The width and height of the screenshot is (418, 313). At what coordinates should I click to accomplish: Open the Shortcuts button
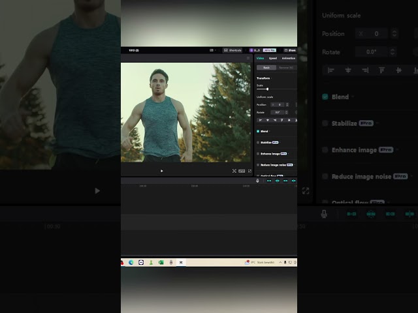[x=233, y=50]
